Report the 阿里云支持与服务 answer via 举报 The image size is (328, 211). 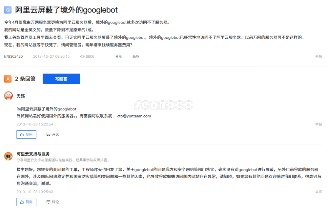point(318,192)
